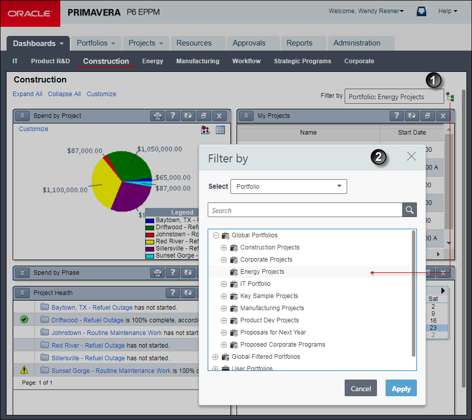Click the yellow warning icon for Sunset Gorge

point(24,370)
